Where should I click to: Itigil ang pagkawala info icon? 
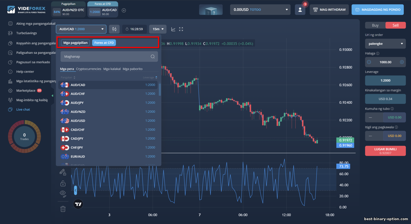[x=396, y=127]
